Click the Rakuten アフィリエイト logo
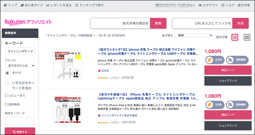255x135 pixels. coord(28,22)
